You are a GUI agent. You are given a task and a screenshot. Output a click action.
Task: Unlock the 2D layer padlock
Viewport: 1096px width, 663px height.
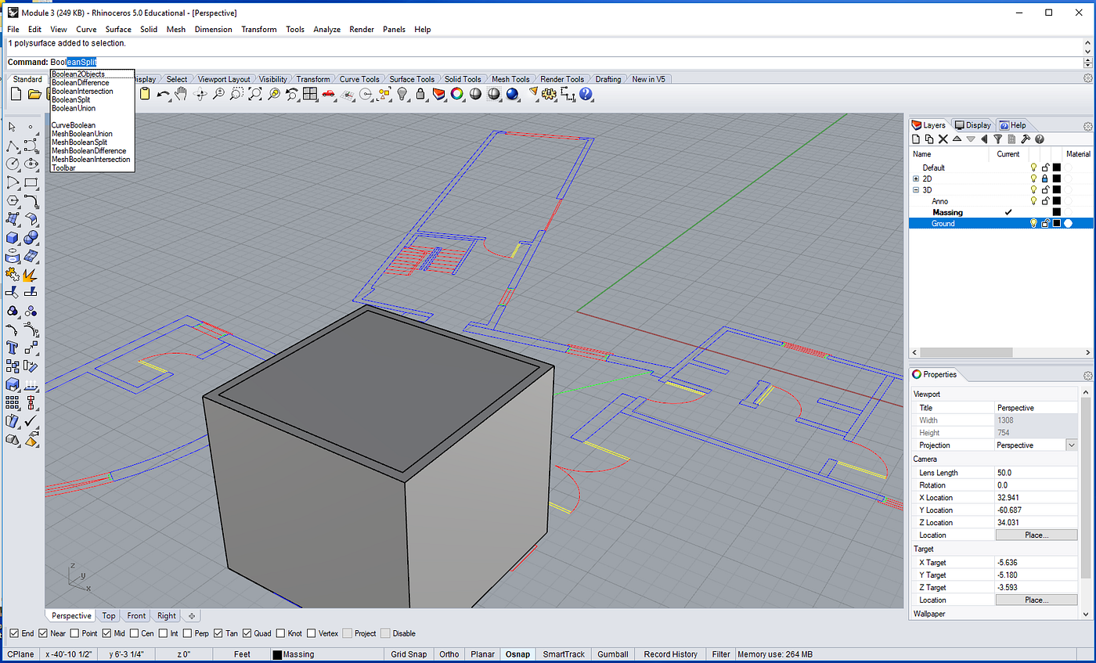click(1045, 178)
